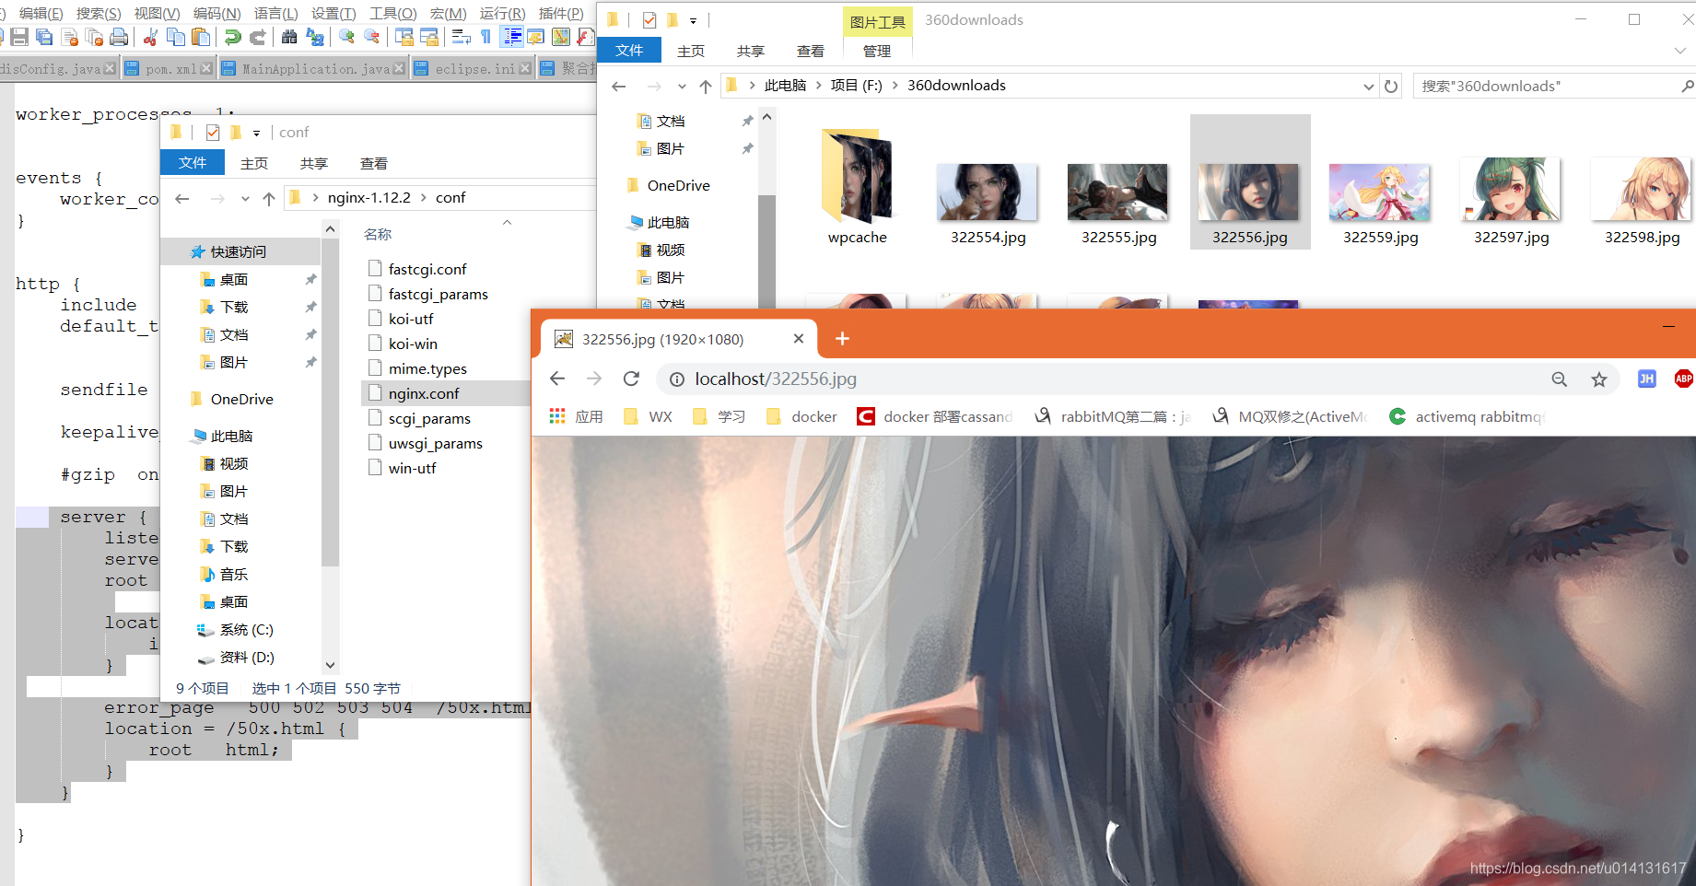
Task: Expand the 360downloads address bar history dropdown
Action: coord(1368,86)
